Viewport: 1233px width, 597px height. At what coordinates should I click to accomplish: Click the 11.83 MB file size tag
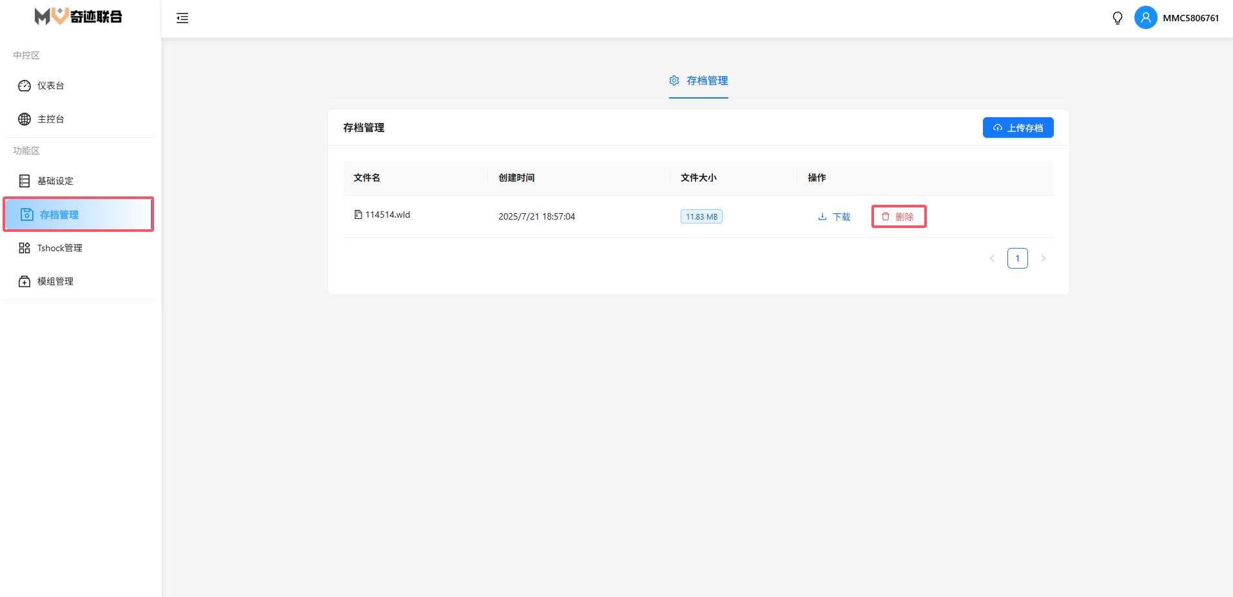701,217
